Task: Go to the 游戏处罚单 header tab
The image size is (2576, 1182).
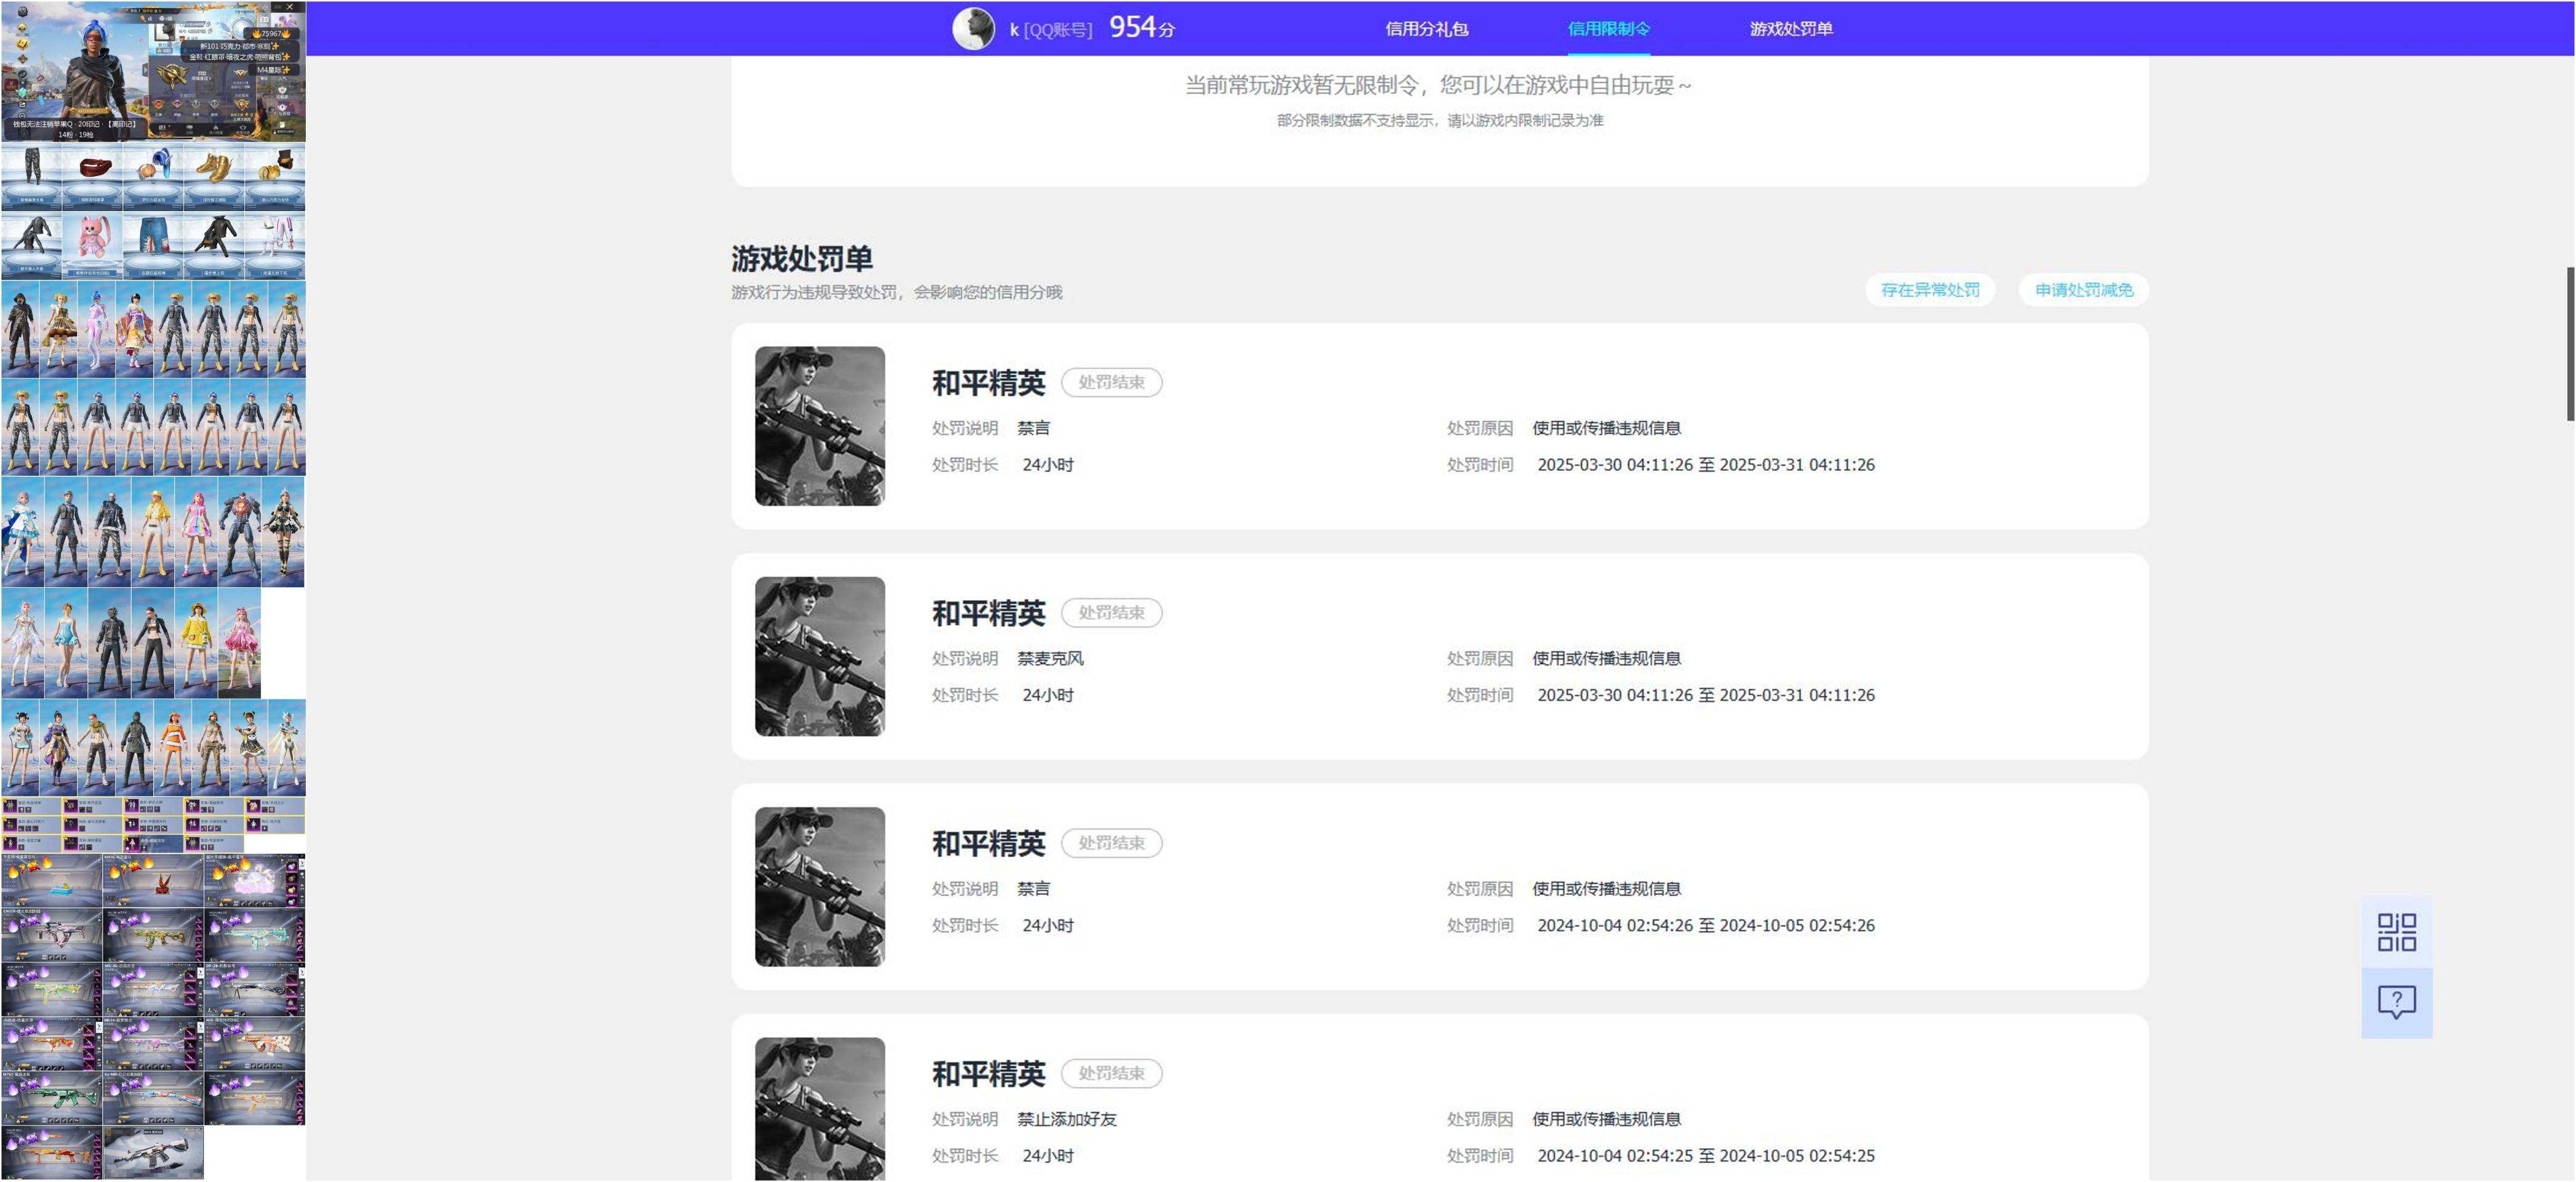Action: point(1790,29)
